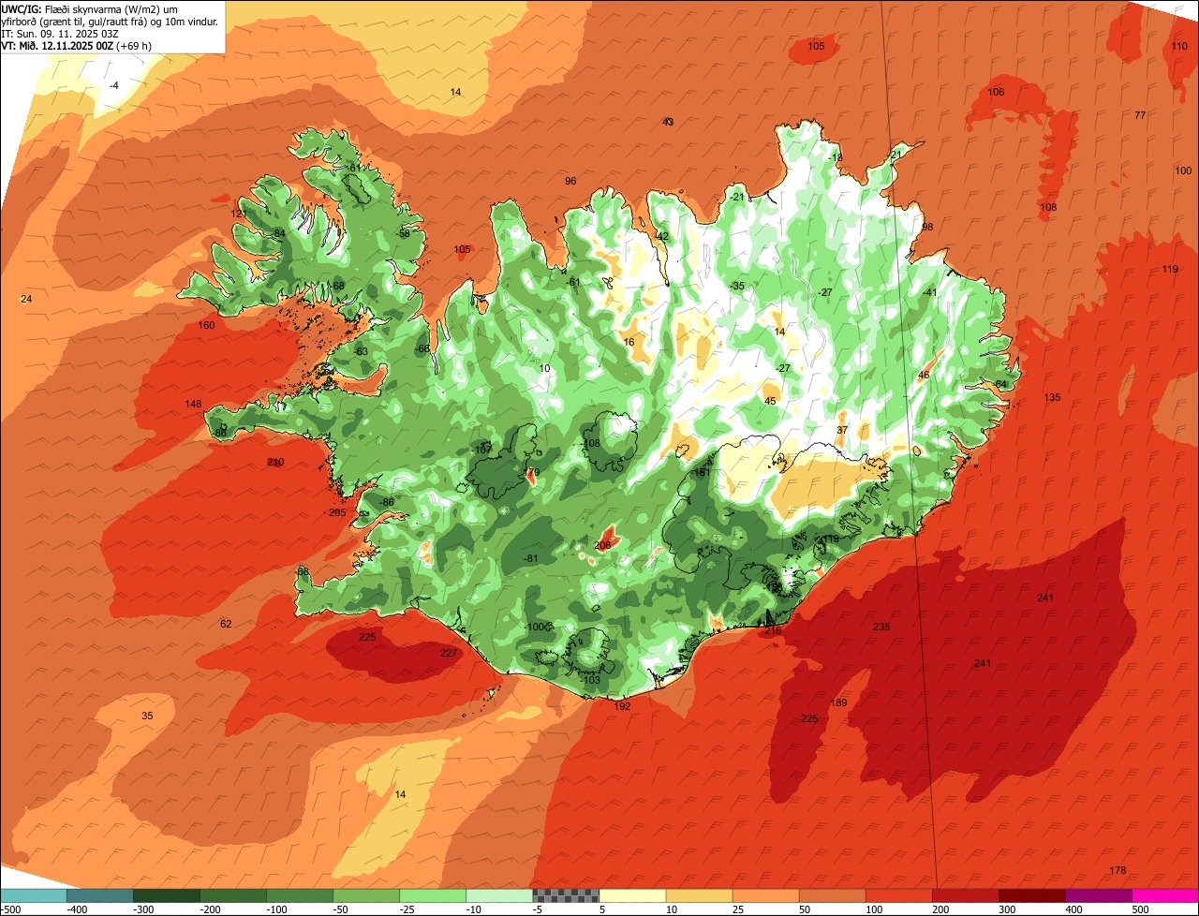The width and height of the screenshot is (1199, 916).
Task: Click the checkered legend swatch between -5 and 5
Action: coord(566,895)
